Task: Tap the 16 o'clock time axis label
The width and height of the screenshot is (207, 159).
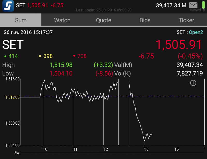Action: pyautogui.click(x=176, y=149)
